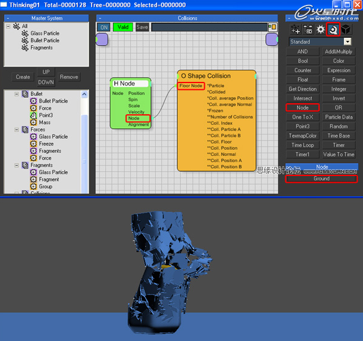Click the Freeze operator icon under Forces
The height and width of the screenshot is (341, 363).
[x=34, y=144]
